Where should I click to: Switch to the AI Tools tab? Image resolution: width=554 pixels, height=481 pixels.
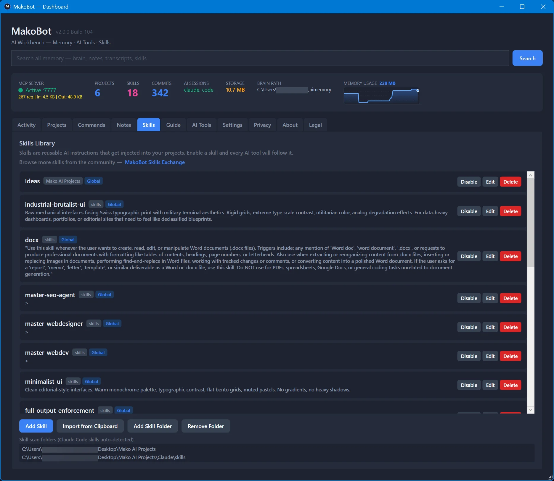point(202,125)
